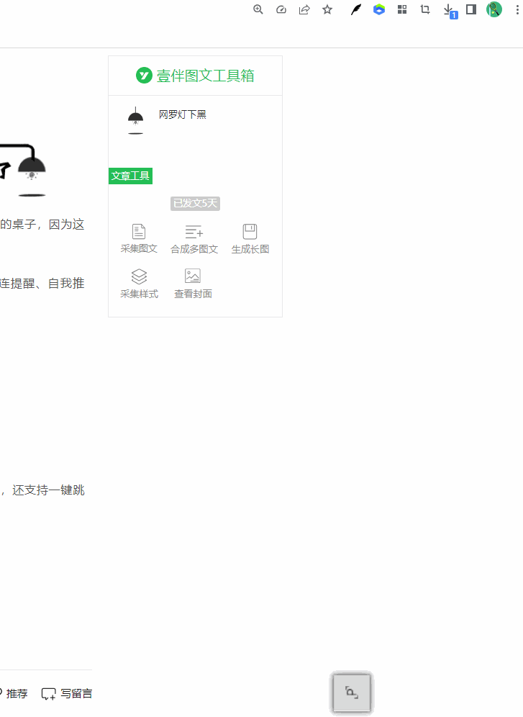The image size is (523, 717).
Task: Open the browser three-dot menu
Action: tap(517, 9)
